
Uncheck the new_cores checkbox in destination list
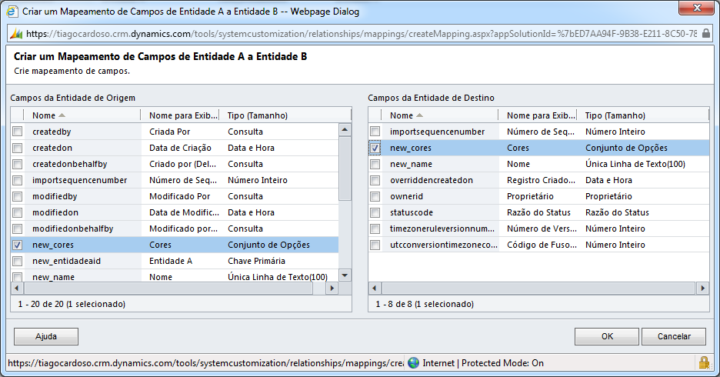point(375,148)
